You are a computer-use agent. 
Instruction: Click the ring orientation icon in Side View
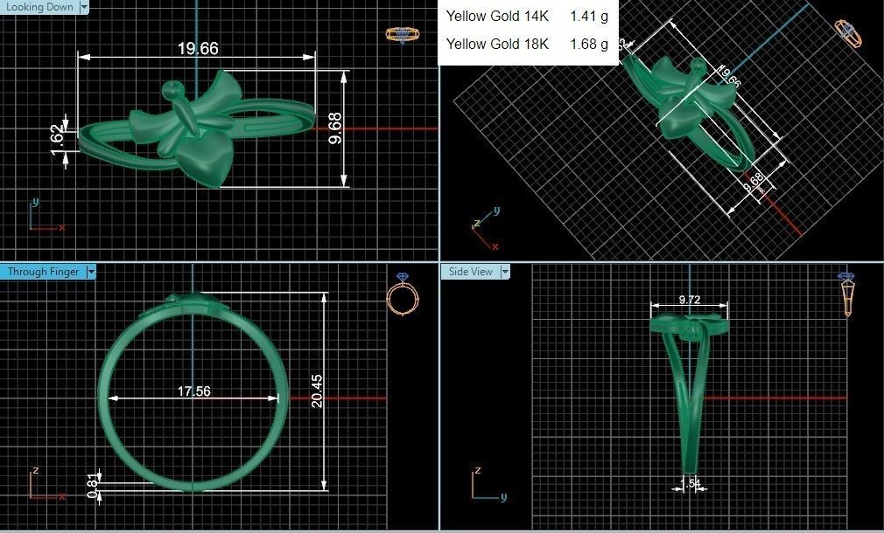click(846, 294)
